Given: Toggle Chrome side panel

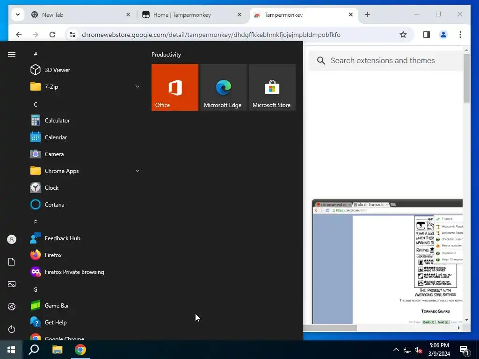Looking at the screenshot, I should [x=427, y=35].
